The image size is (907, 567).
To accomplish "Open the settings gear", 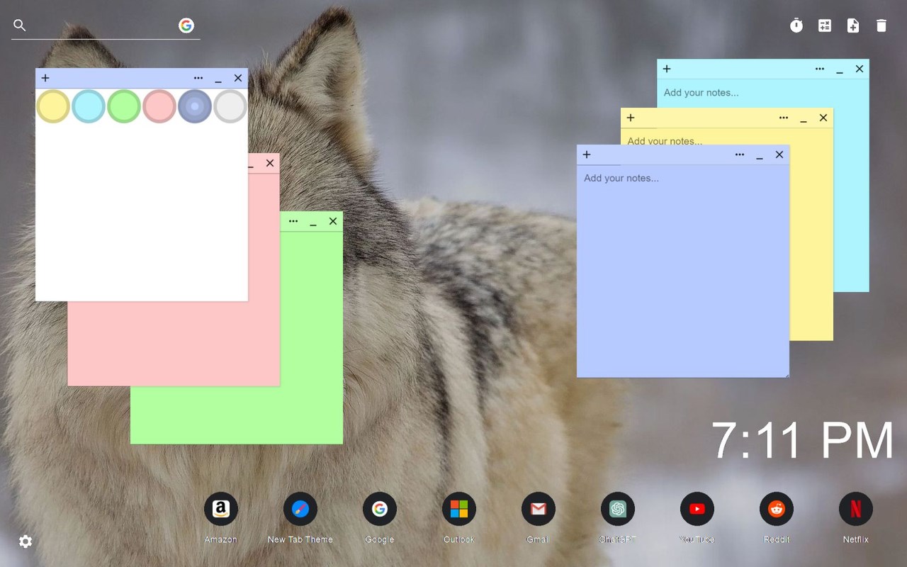I will click(x=26, y=541).
